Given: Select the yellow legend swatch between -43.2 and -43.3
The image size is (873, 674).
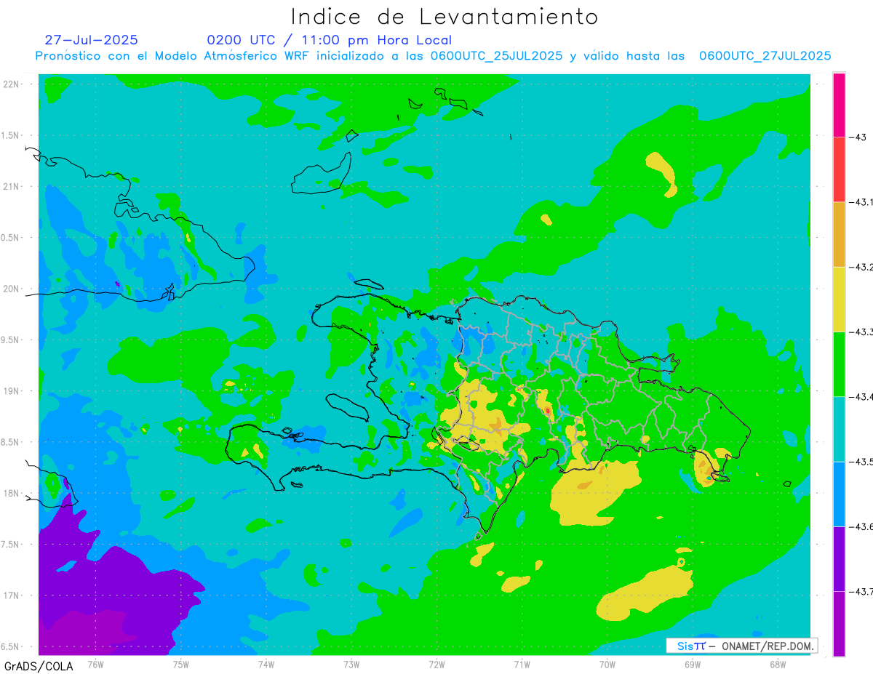Looking at the screenshot, I should click(839, 299).
